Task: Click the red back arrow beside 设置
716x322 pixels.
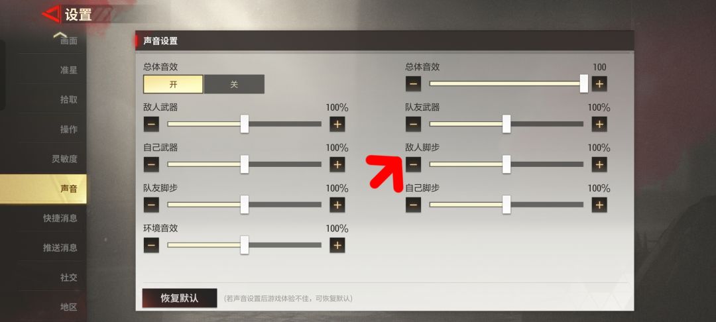Action: [x=50, y=15]
